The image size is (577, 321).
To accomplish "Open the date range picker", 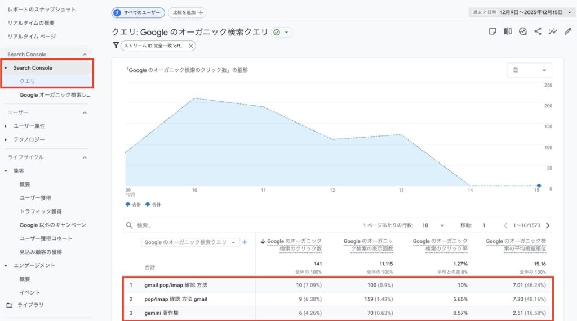I will [x=521, y=12].
